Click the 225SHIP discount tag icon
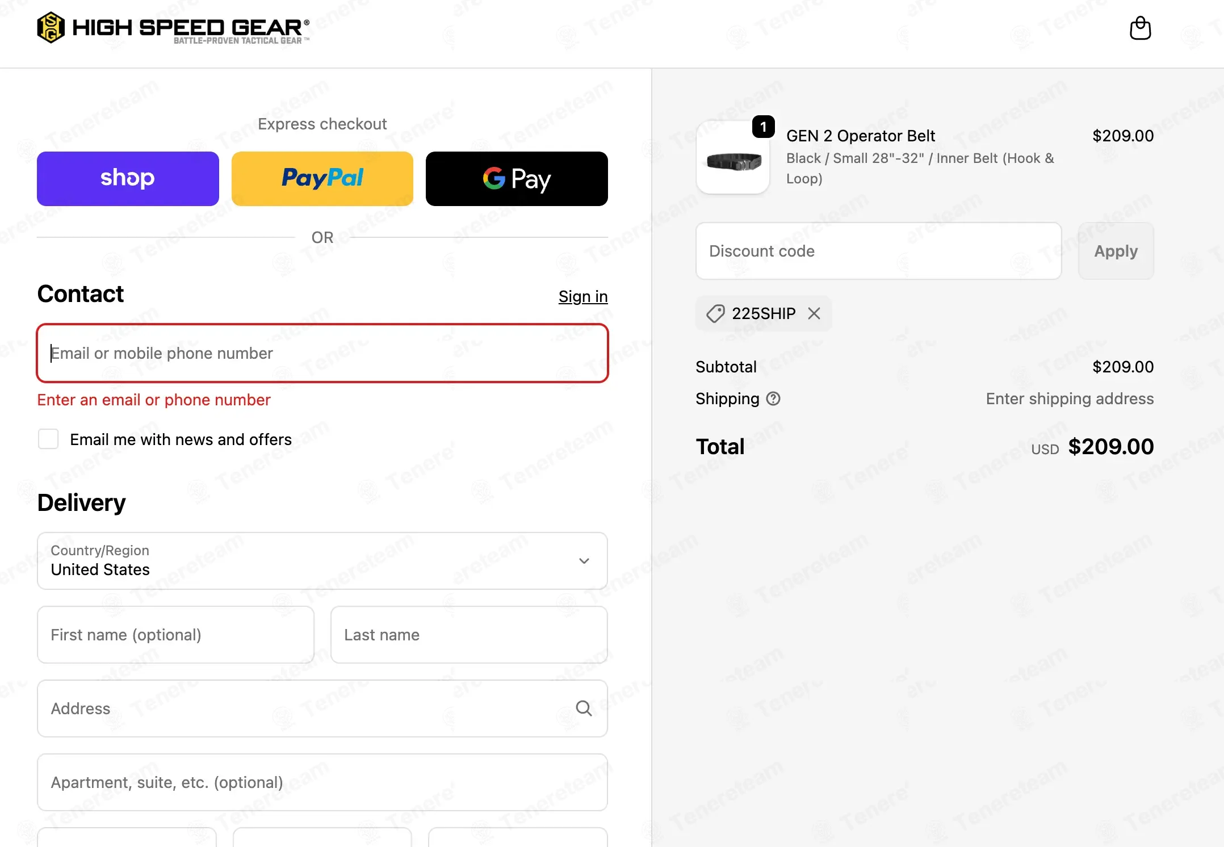Viewport: 1224px width, 847px height. [715, 313]
